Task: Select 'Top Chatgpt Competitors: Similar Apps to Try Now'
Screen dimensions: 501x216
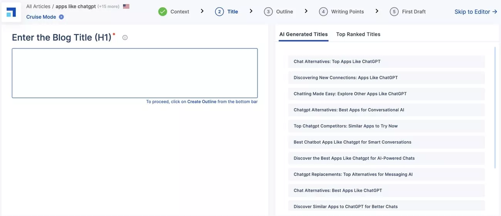Action: [x=387, y=126]
